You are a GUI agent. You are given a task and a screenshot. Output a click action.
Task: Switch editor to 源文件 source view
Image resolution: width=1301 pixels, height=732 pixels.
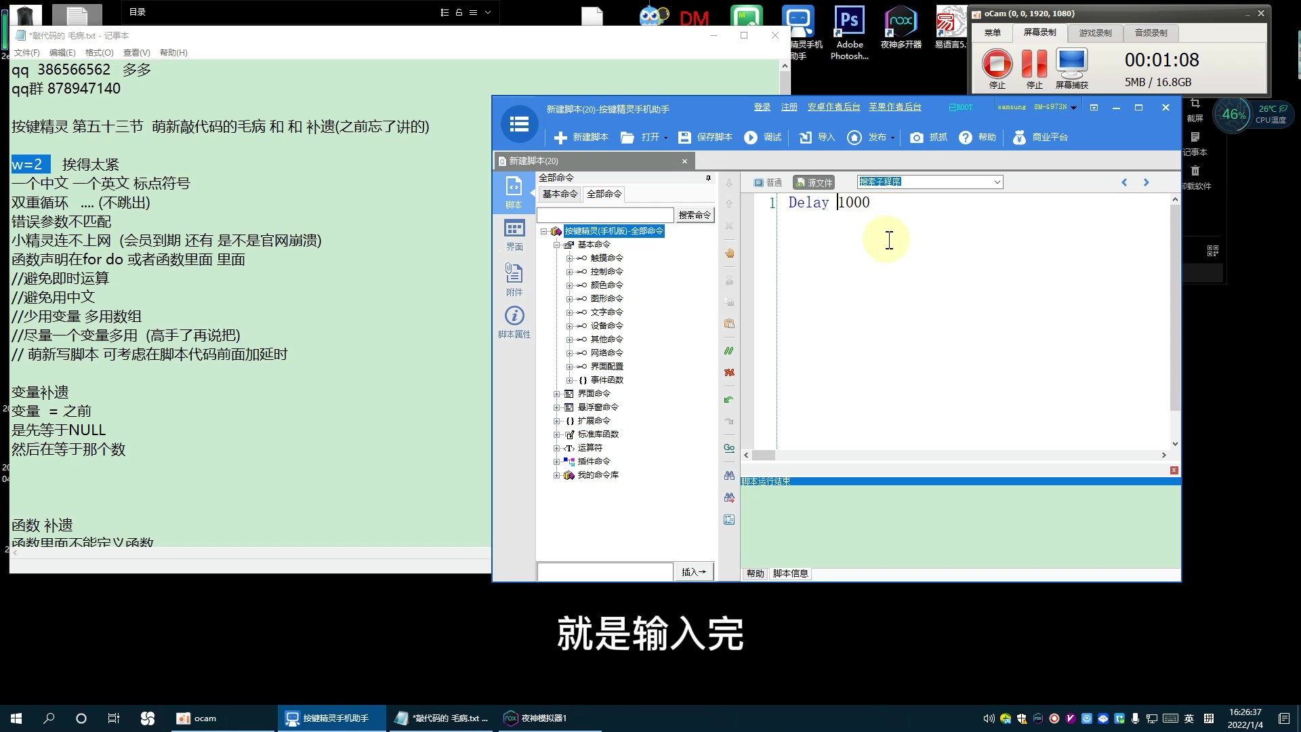click(x=814, y=182)
